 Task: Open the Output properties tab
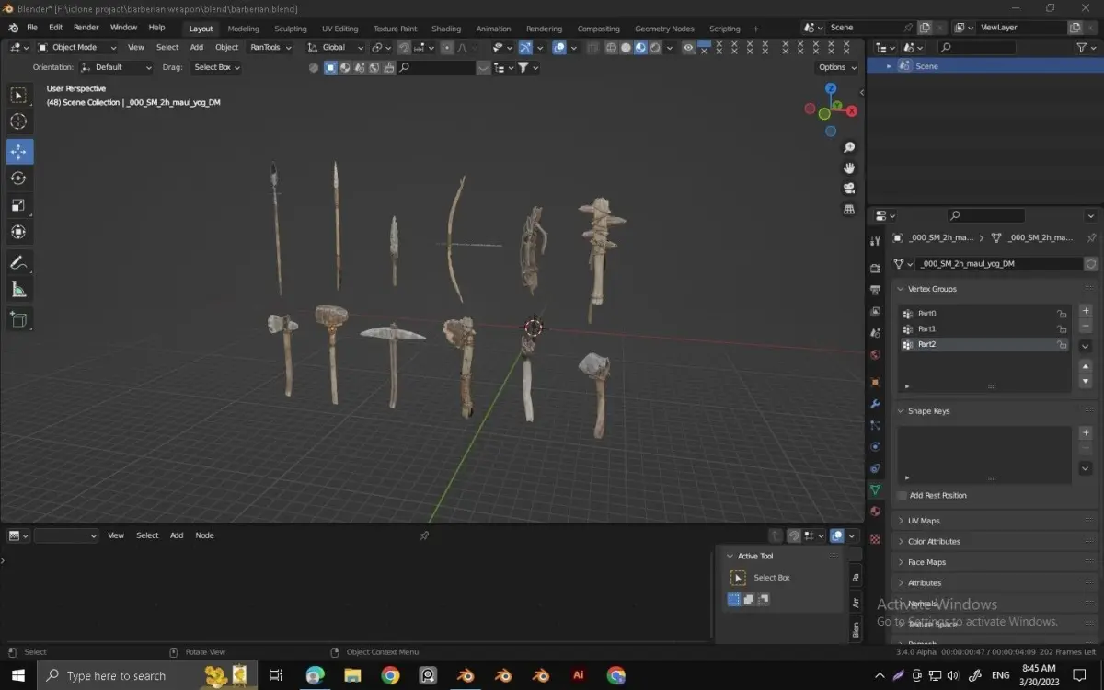[x=875, y=290]
